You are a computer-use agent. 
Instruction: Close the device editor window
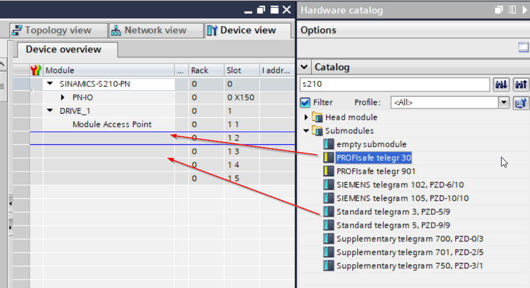click(287, 10)
